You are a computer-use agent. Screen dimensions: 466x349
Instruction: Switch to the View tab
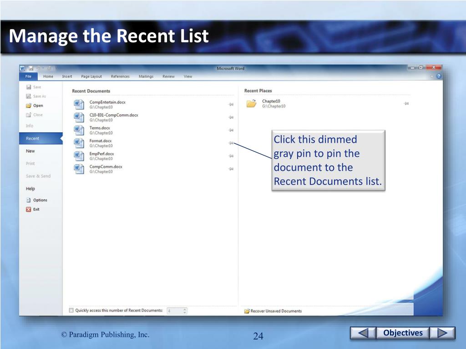coord(188,76)
